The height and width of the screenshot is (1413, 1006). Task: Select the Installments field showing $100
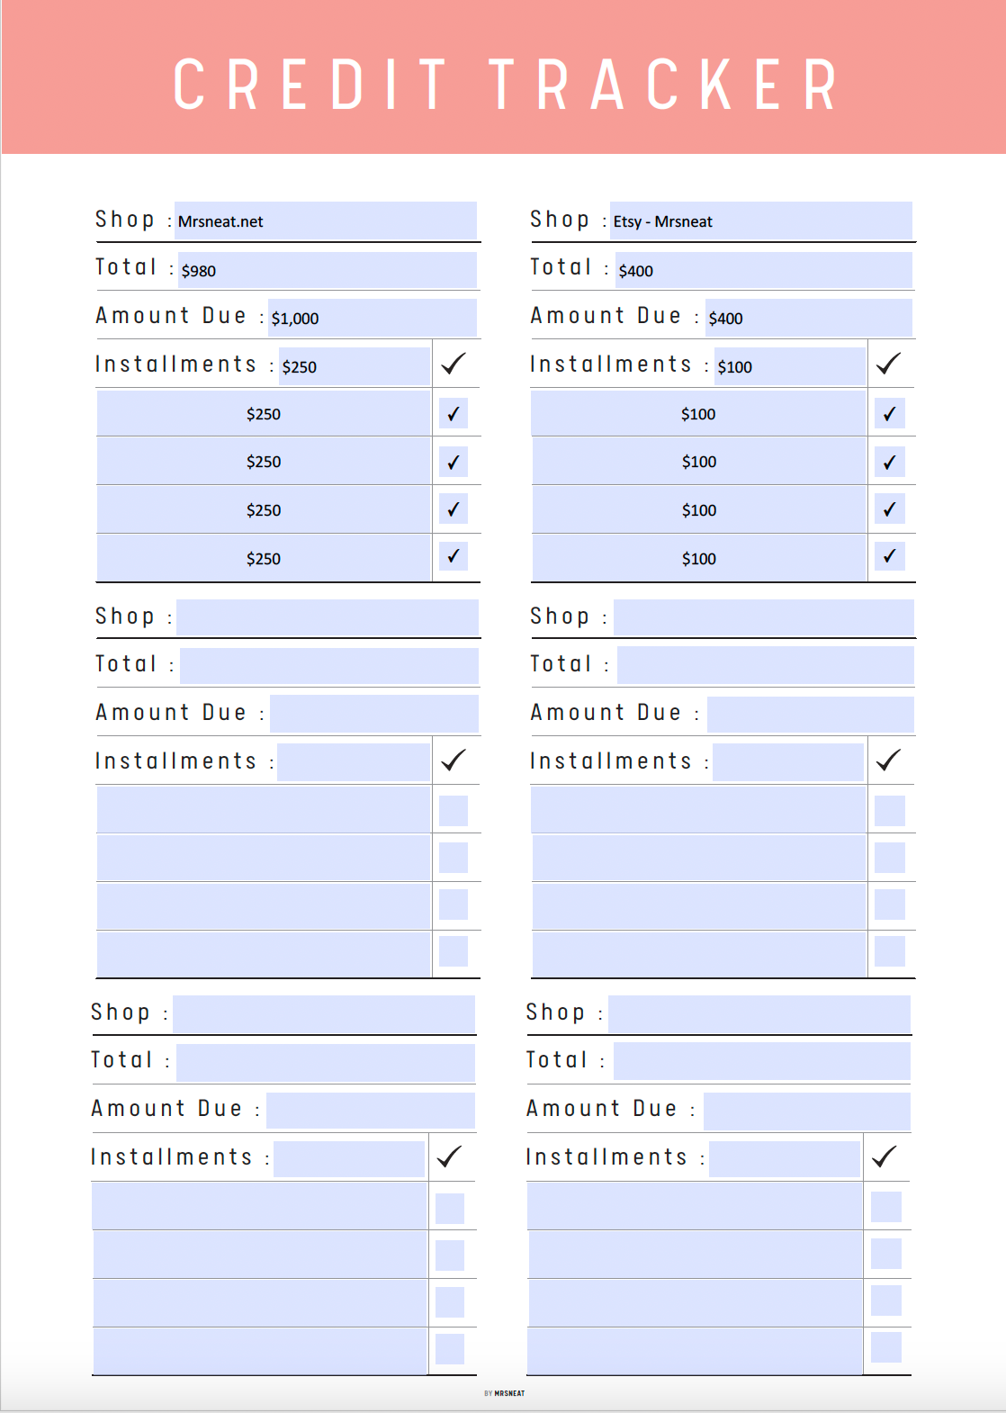(x=789, y=366)
